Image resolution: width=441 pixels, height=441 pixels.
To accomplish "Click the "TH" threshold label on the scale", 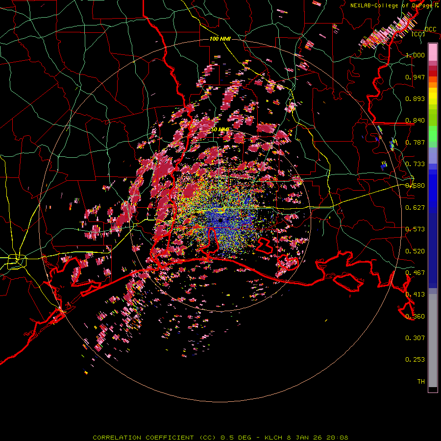I will [x=421, y=382].
